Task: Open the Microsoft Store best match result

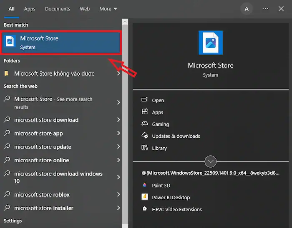Action: (x=61, y=43)
